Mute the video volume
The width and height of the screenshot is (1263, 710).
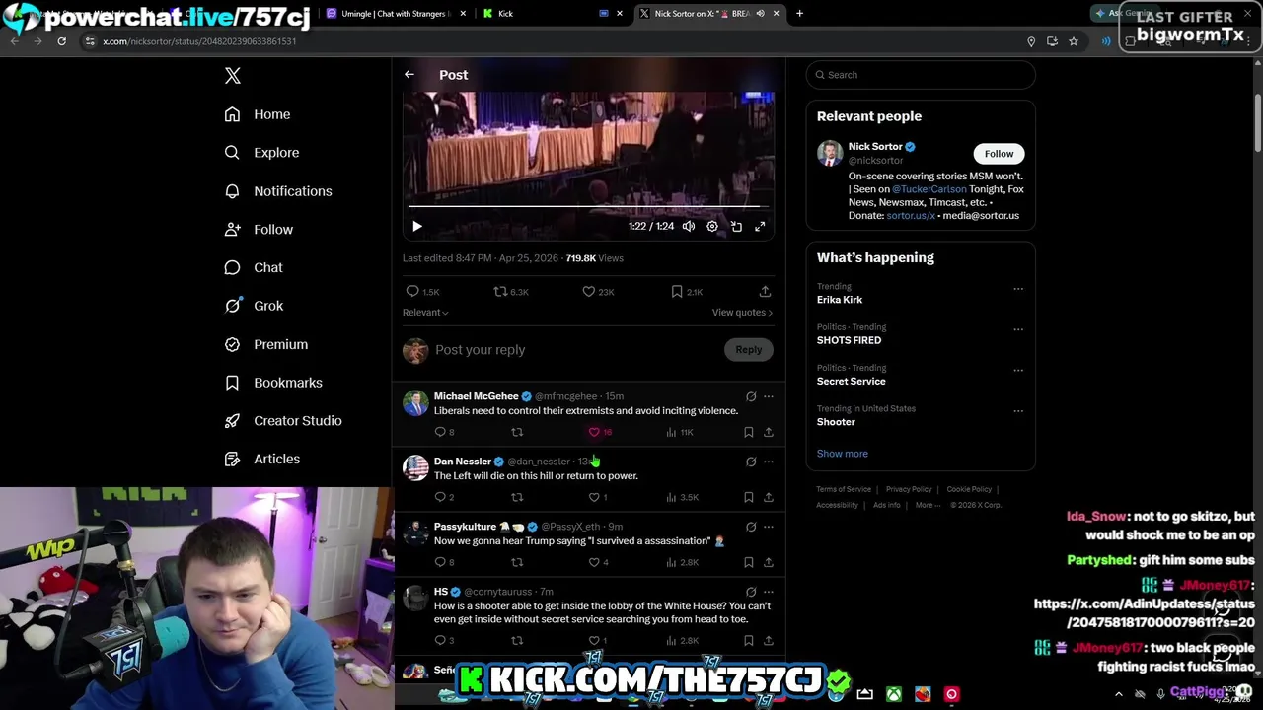[x=689, y=226]
